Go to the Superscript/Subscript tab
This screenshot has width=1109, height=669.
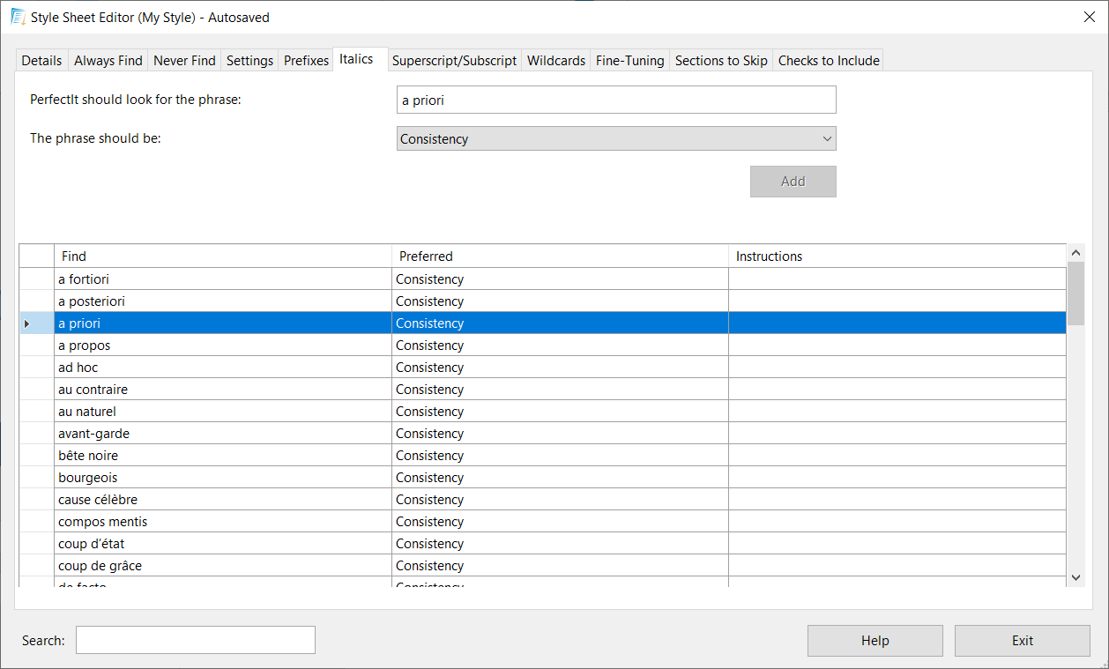point(454,61)
